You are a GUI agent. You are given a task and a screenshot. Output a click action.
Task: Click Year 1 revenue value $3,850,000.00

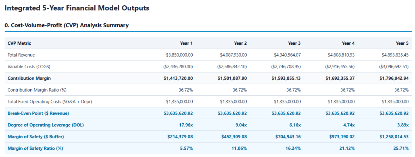[x=179, y=55]
